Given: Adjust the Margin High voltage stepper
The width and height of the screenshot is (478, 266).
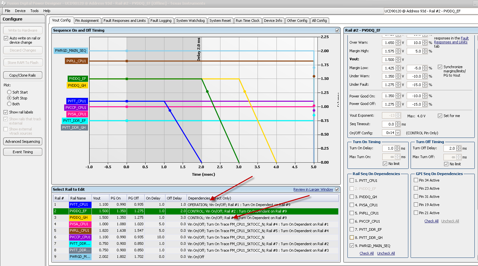Looking at the screenshot, I should pos(398,51).
